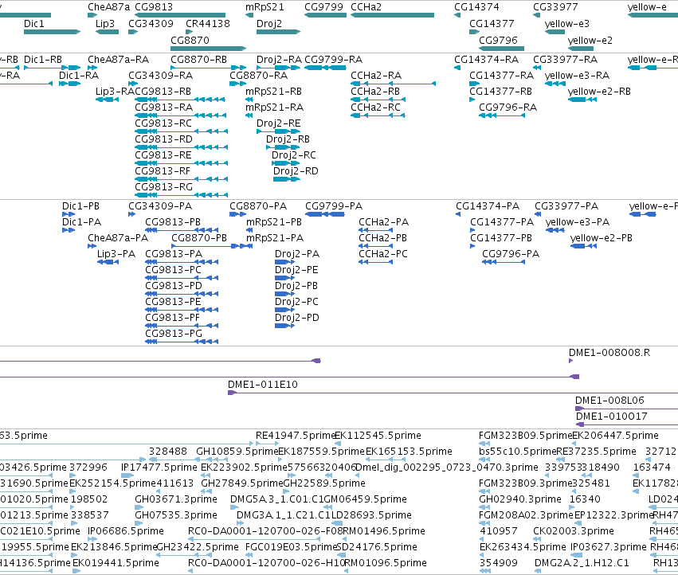Click the "Dic1-RB" transcript label
Viewport: 678px width, 575px height.
[x=43, y=60]
